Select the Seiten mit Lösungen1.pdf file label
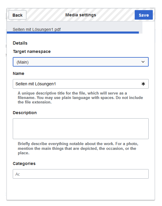 pyautogui.click(x=37, y=29)
